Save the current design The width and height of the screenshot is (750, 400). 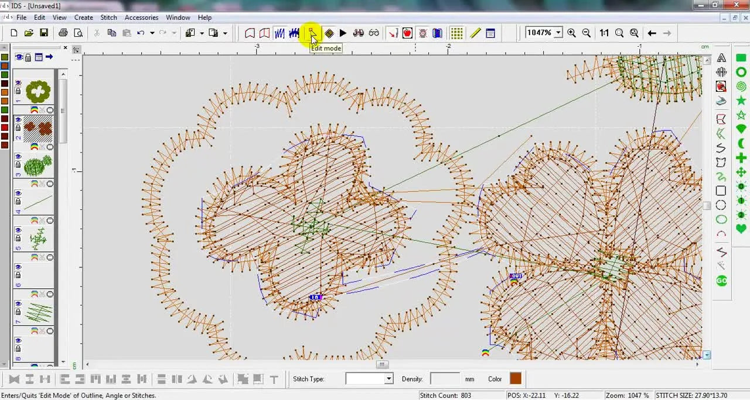pos(44,33)
